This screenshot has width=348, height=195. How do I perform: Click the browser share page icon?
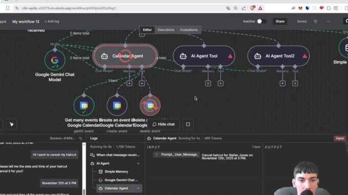(244, 8)
